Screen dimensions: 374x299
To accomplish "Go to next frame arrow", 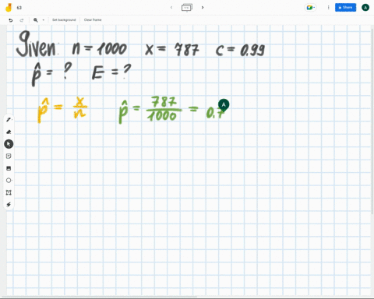I will [203, 8].
